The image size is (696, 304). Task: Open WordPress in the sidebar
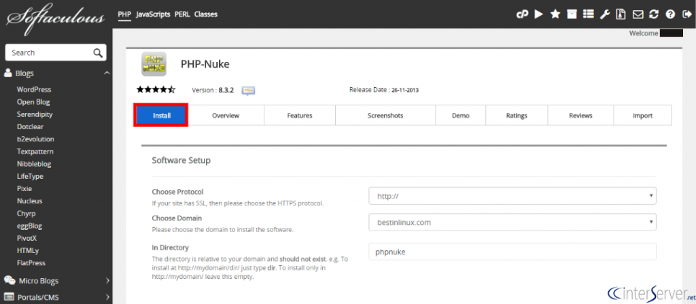pyautogui.click(x=34, y=89)
